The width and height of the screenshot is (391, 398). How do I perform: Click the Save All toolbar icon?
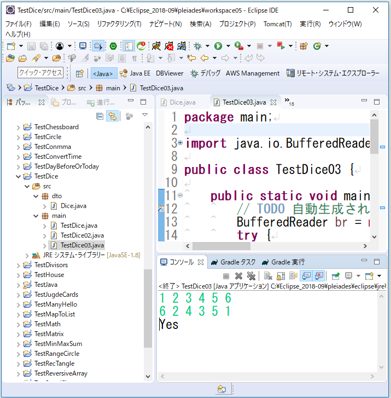pyautogui.click(x=44, y=46)
